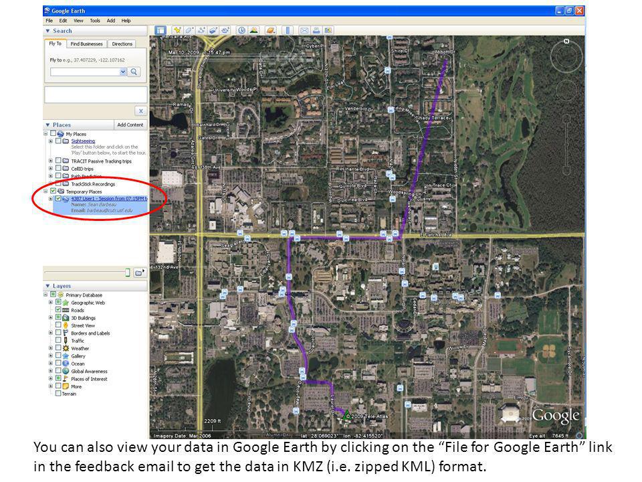Click the Record a Tour icon
This screenshot has width=642, height=482.
[225, 30]
